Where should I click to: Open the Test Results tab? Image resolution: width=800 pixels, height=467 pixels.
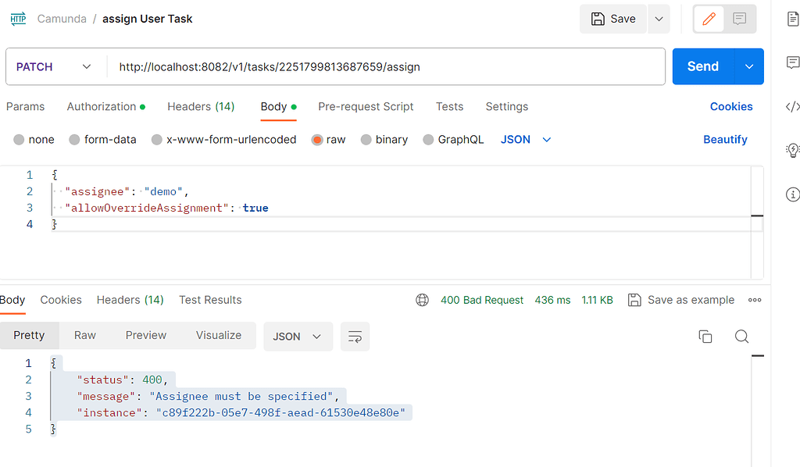click(209, 300)
